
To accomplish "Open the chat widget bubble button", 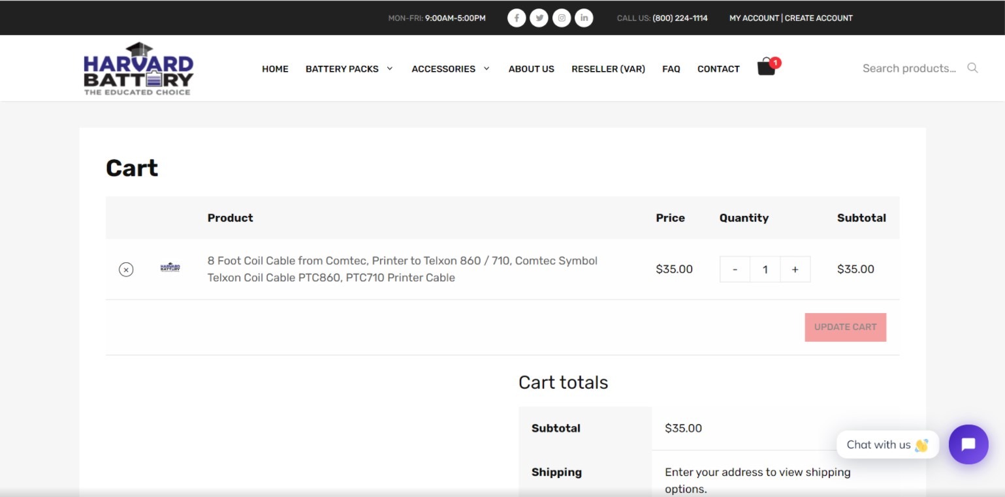I will point(968,444).
